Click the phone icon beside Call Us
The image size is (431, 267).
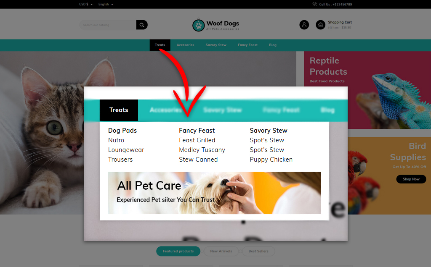(x=315, y=4)
